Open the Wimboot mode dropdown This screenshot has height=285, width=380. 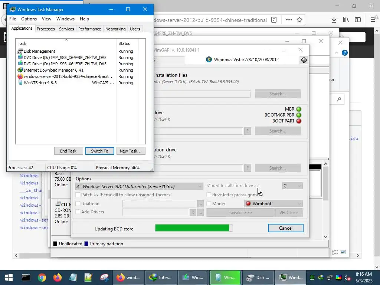point(273,204)
